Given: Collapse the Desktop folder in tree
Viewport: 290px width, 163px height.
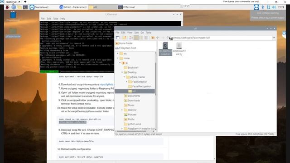Looking at the screenshot, I should click(x=122, y=72).
